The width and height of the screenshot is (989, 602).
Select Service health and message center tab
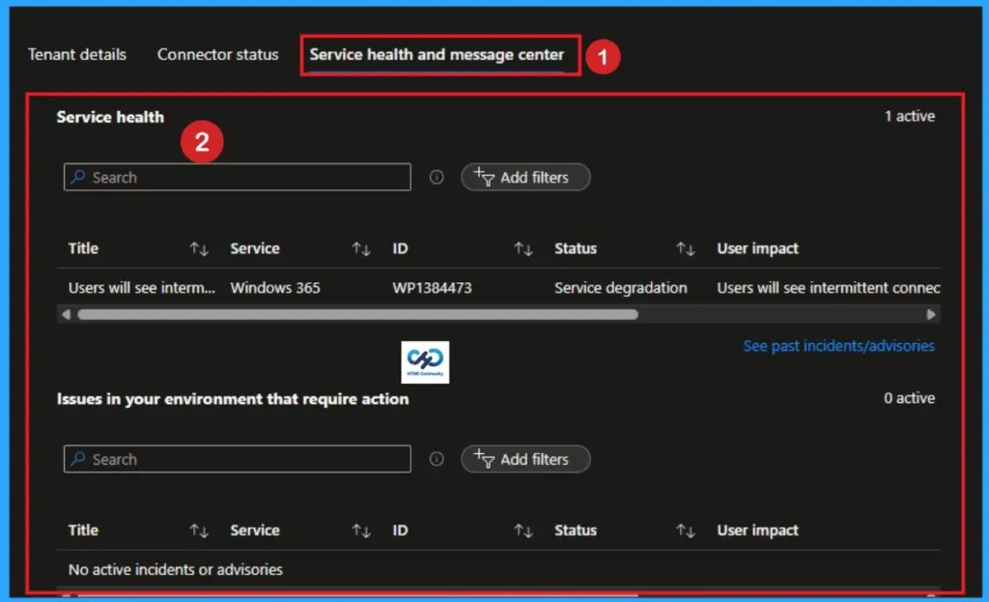pyautogui.click(x=437, y=55)
